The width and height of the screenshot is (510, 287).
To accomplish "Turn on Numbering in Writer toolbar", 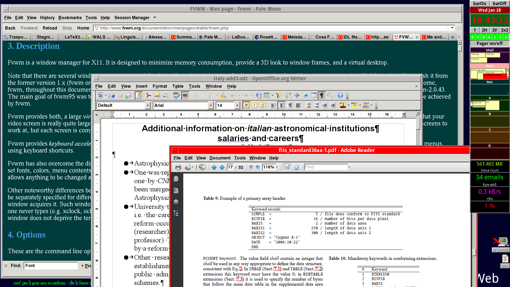I will coord(308,105).
